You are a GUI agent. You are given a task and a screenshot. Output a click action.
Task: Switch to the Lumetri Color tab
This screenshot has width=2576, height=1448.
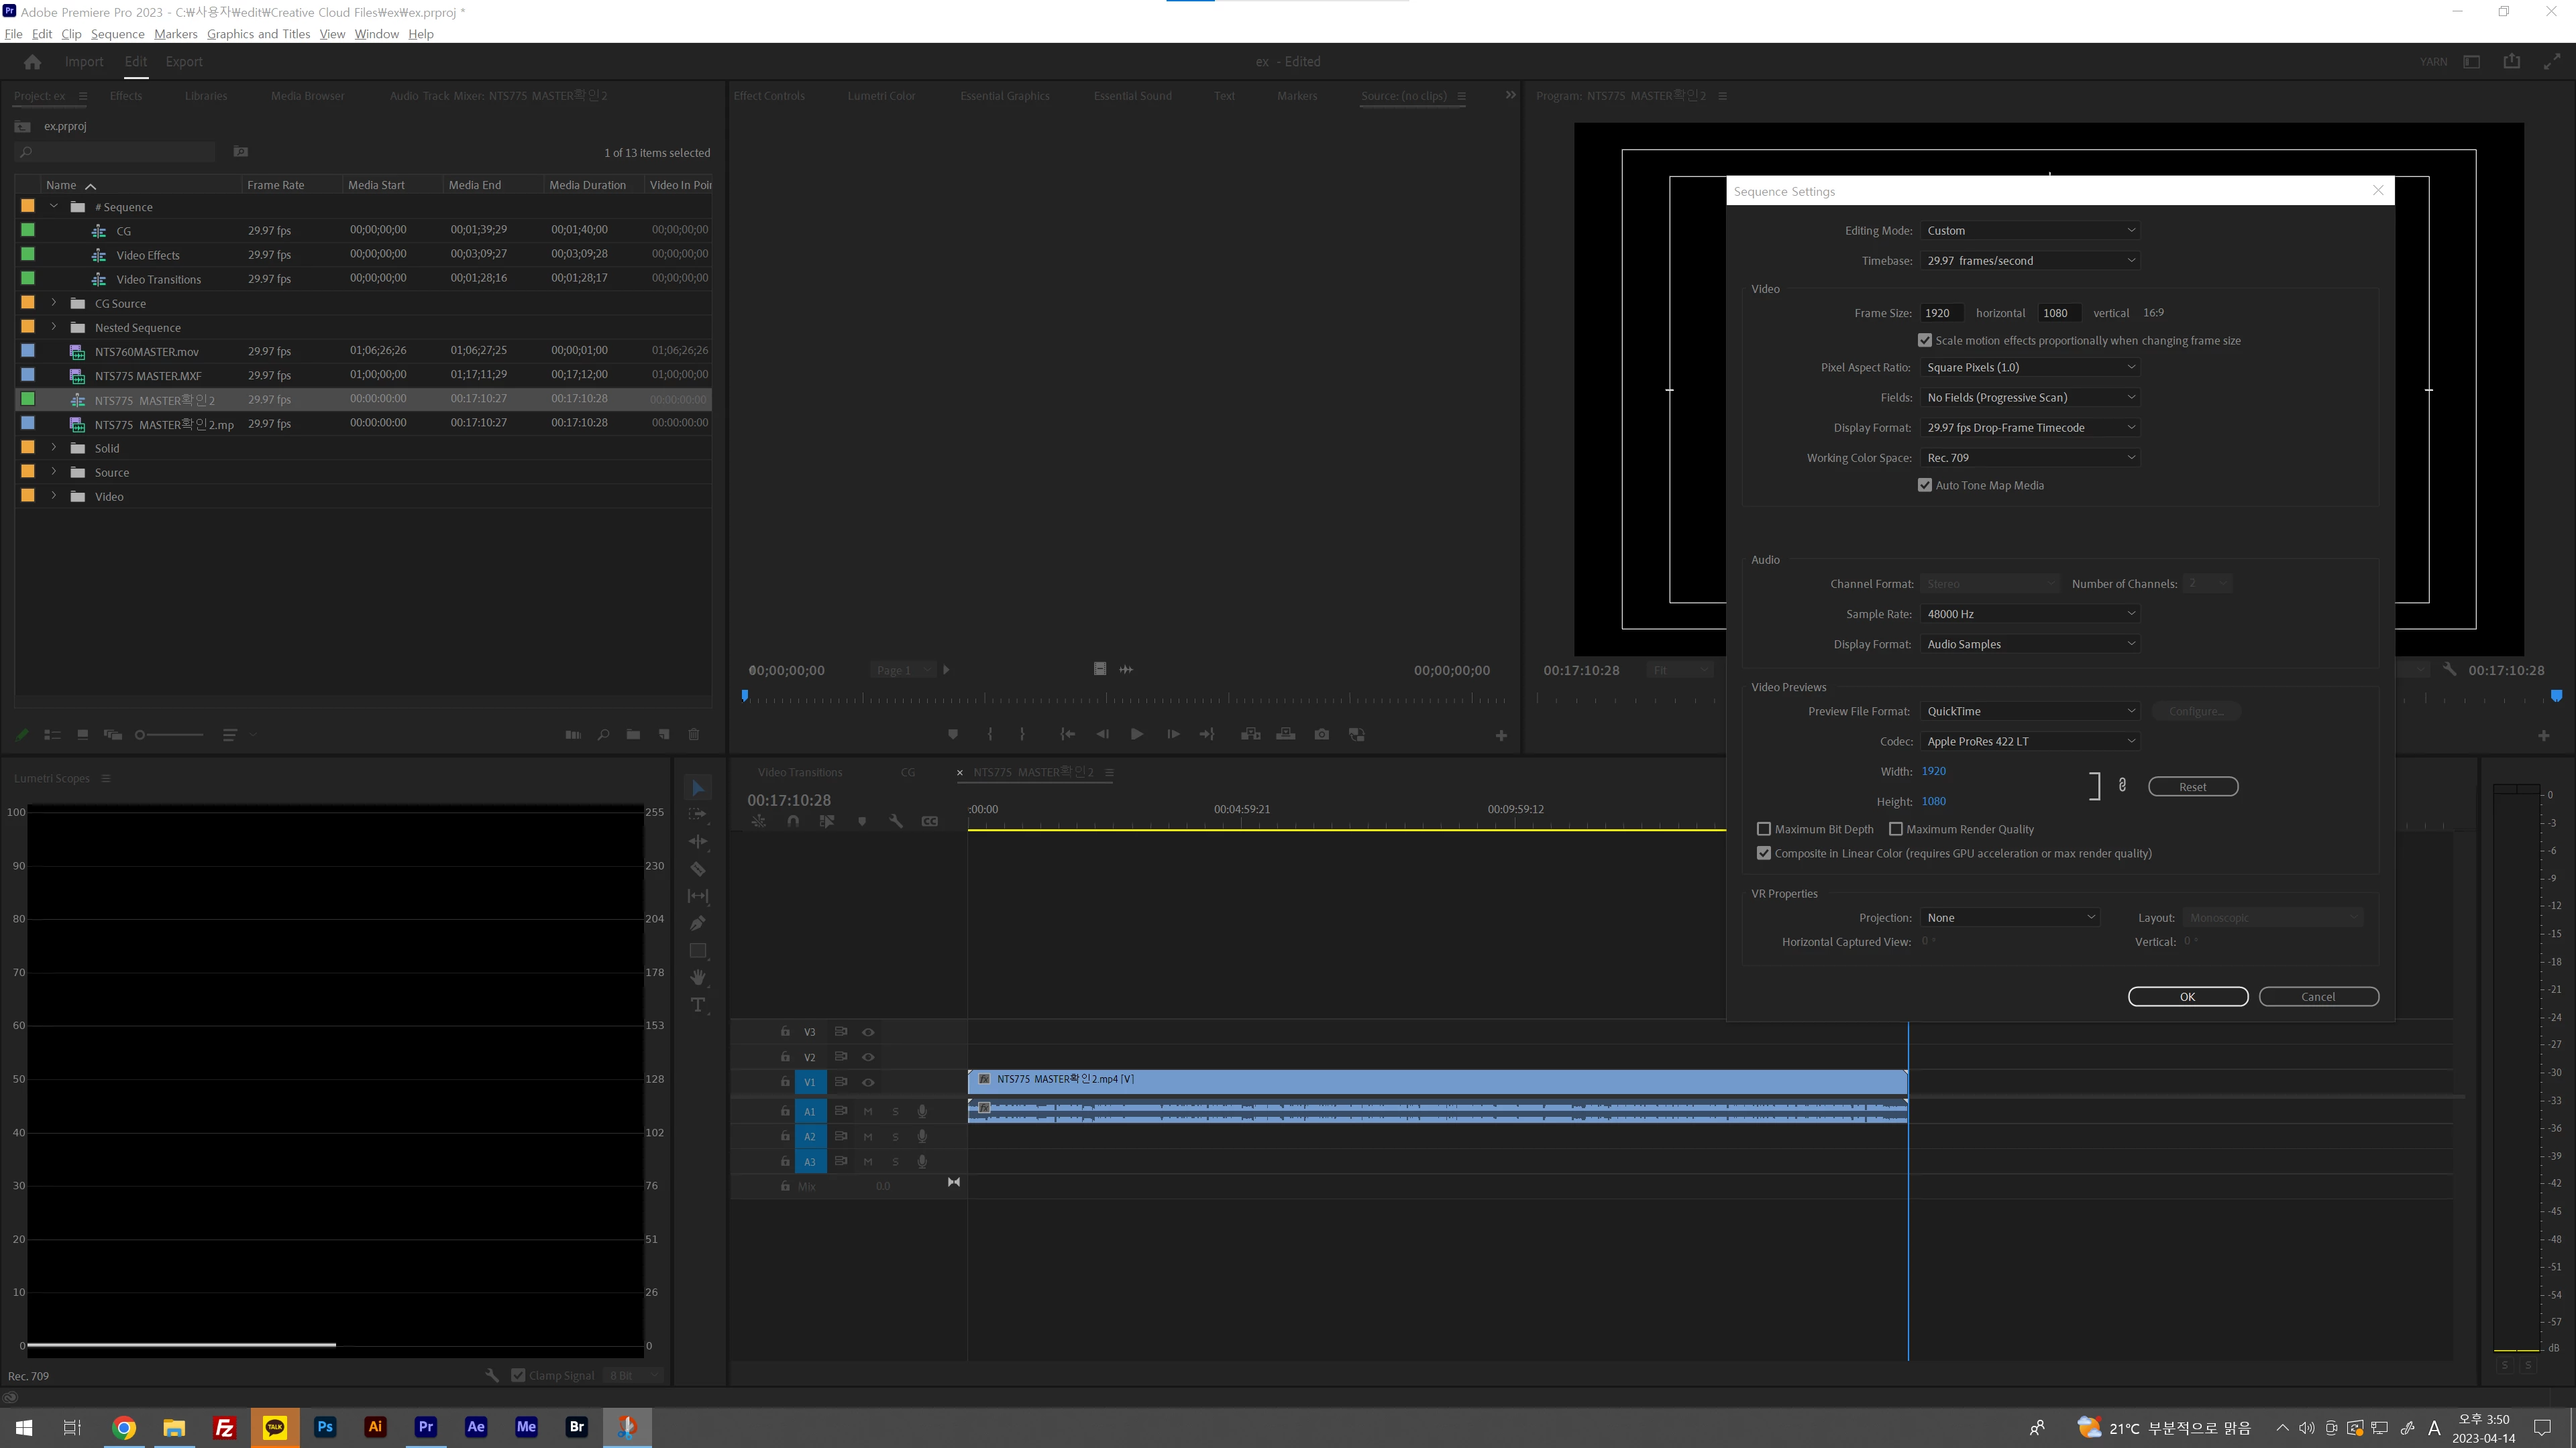881,96
